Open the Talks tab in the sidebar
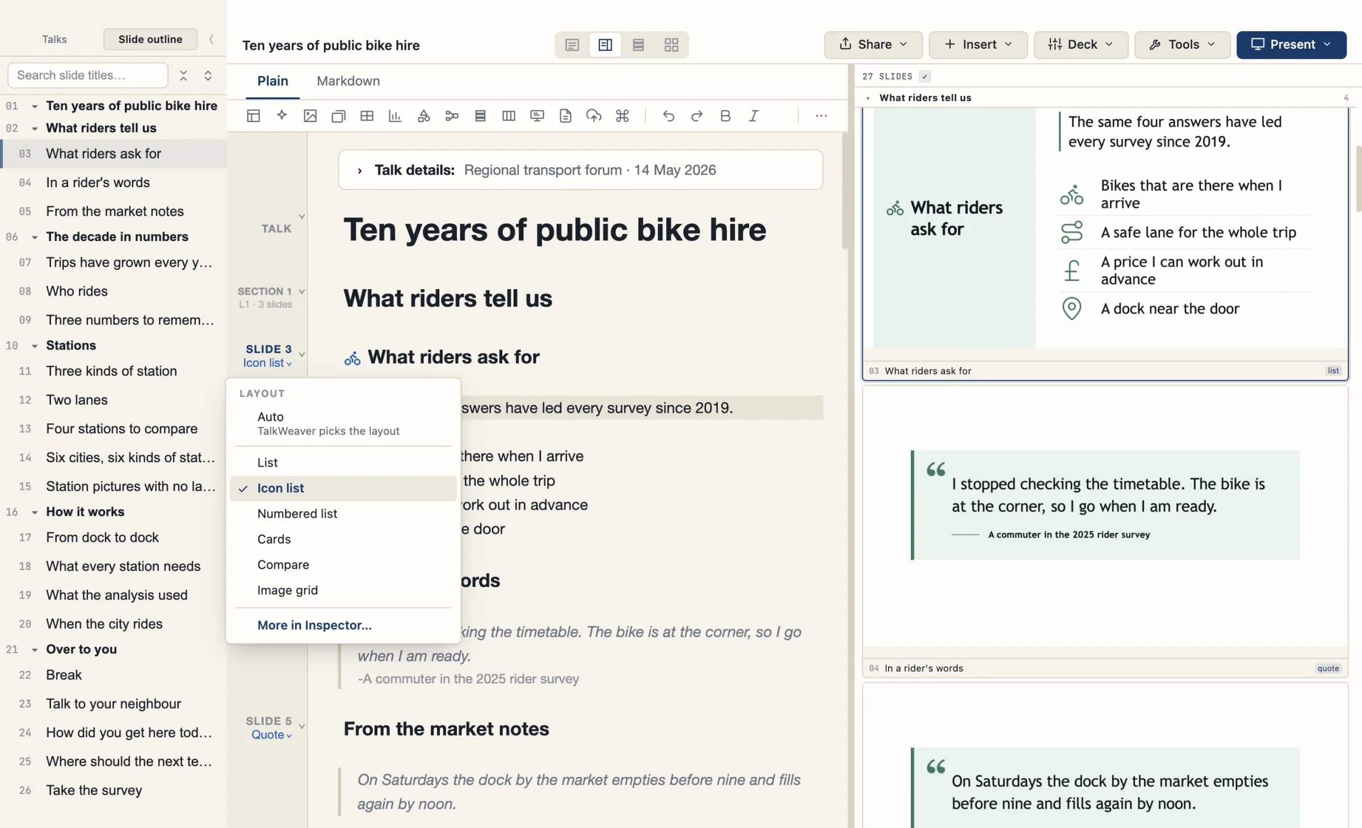 tap(54, 39)
